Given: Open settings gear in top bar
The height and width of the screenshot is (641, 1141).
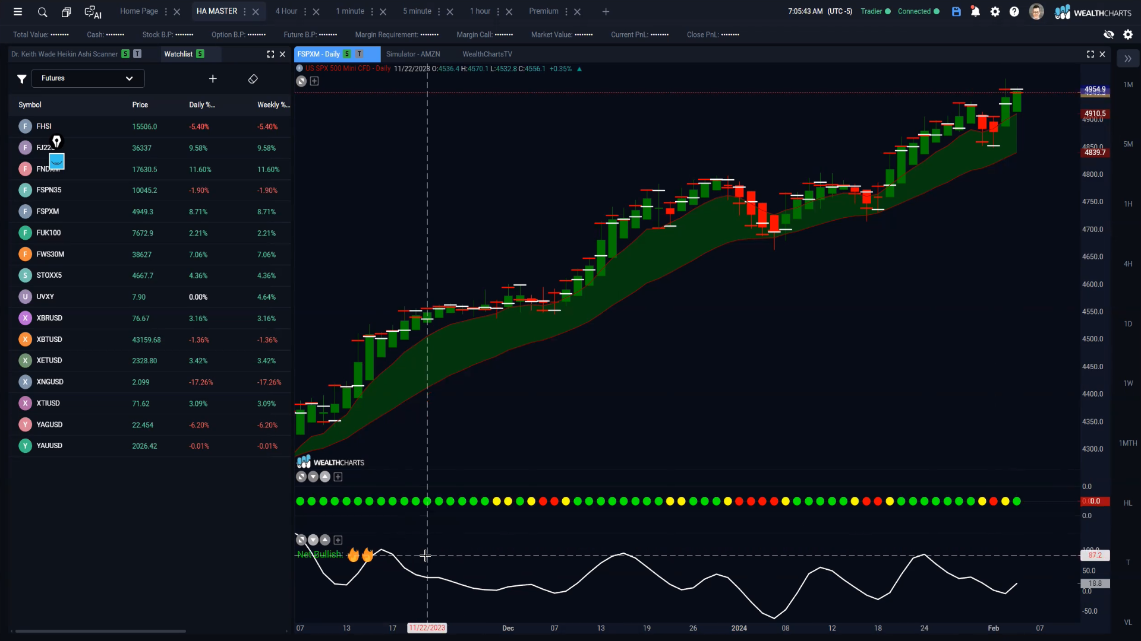Looking at the screenshot, I should click(995, 11).
